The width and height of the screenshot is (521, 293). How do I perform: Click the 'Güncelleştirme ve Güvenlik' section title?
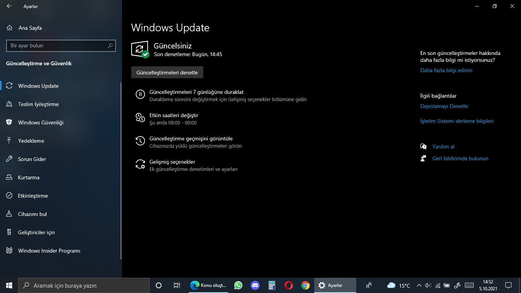coord(39,63)
